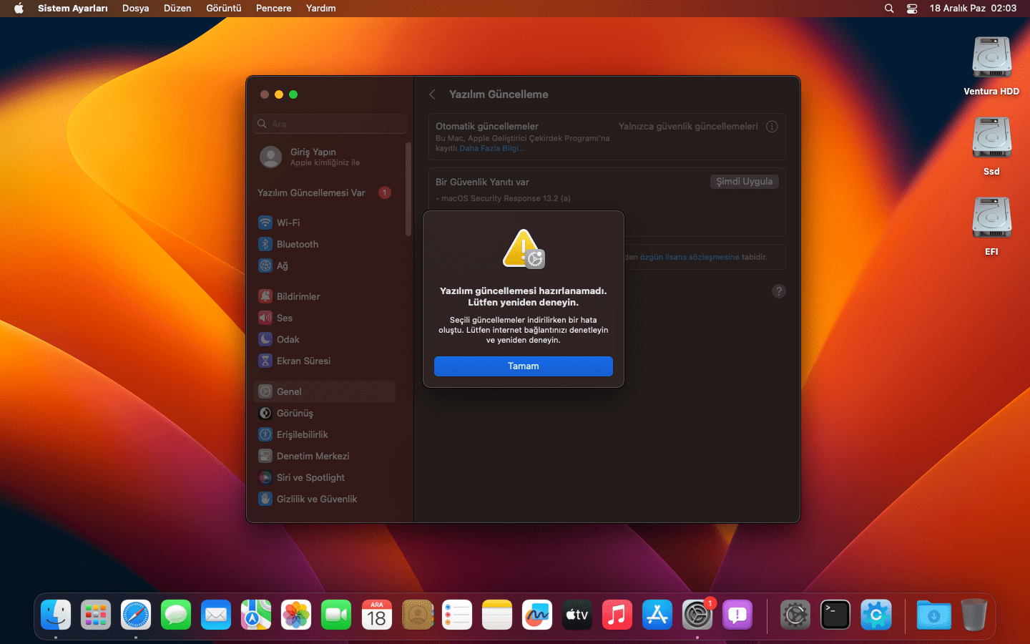Viewport: 1030px width, 644px height.
Task: Click the info icon beside automatic updates
Action: 772,127
